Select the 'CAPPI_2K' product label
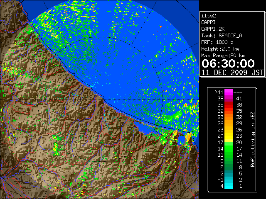Viewport: 266px width, 199px height. (x=213, y=29)
